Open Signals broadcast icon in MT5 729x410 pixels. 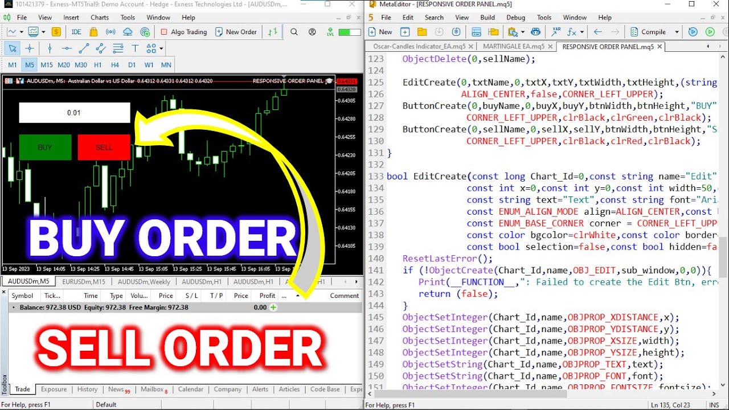pos(110,32)
